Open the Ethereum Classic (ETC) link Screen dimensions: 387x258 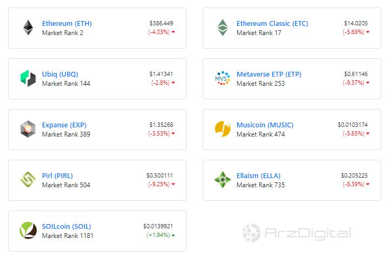pyautogui.click(x=272, y=23)
